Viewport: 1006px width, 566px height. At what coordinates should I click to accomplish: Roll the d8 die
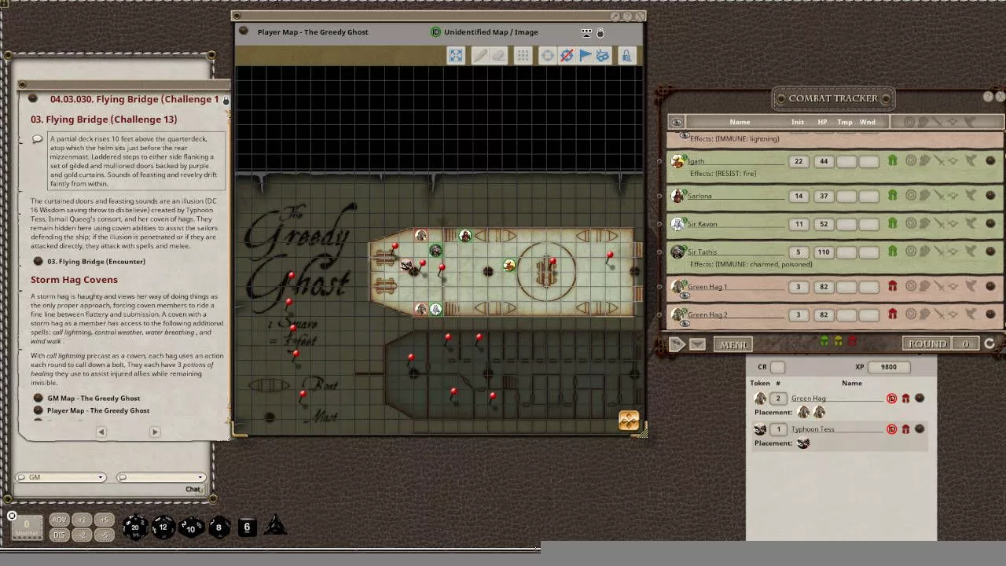coord(218,527)
